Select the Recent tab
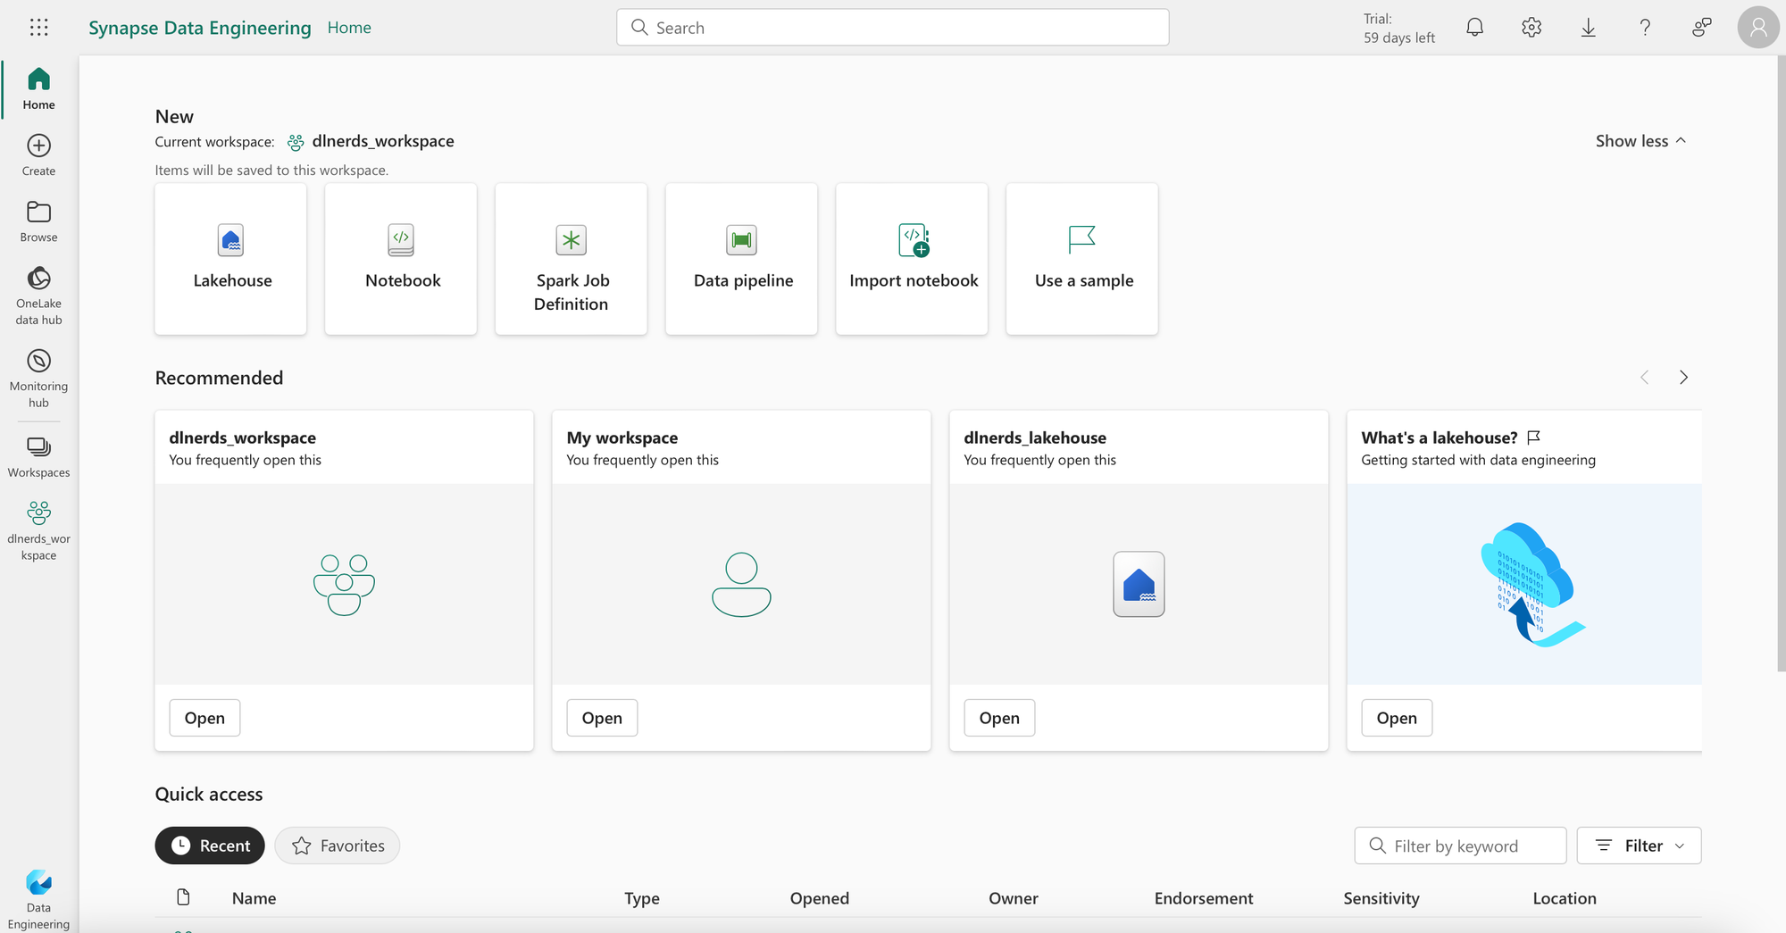Image resolution: width=1786 pixels, height=933 pixels. 210,846
